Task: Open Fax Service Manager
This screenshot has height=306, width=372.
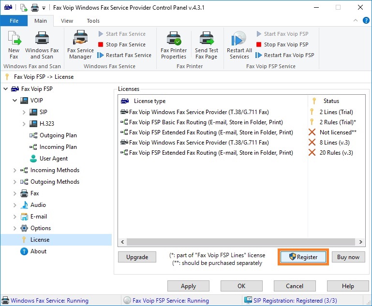Action: [80, 45]
